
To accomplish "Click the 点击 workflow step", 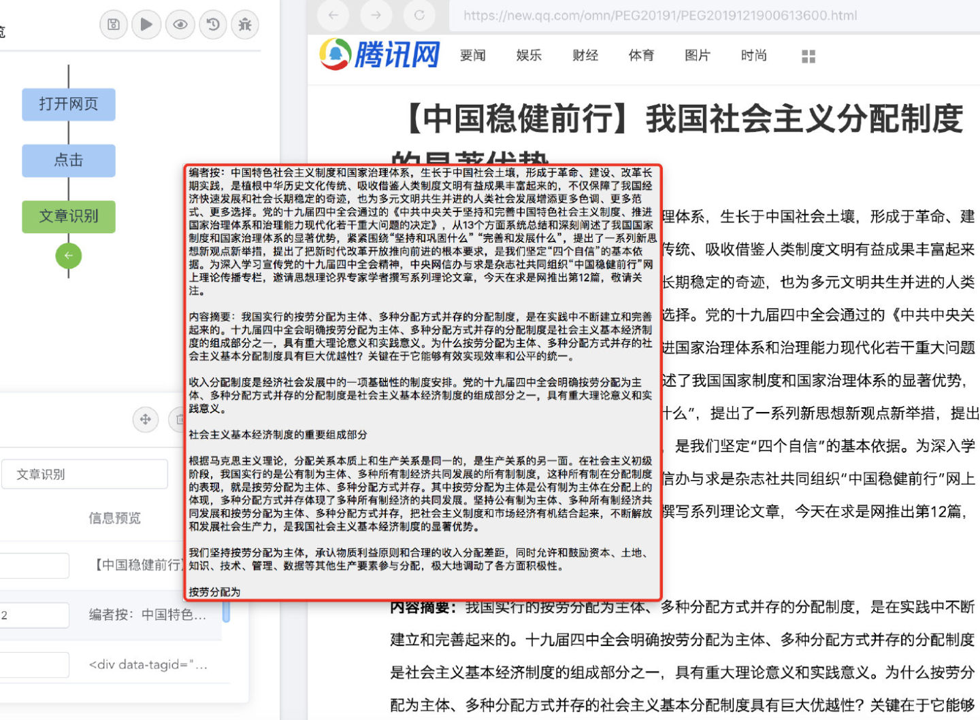I will point(68,160).
